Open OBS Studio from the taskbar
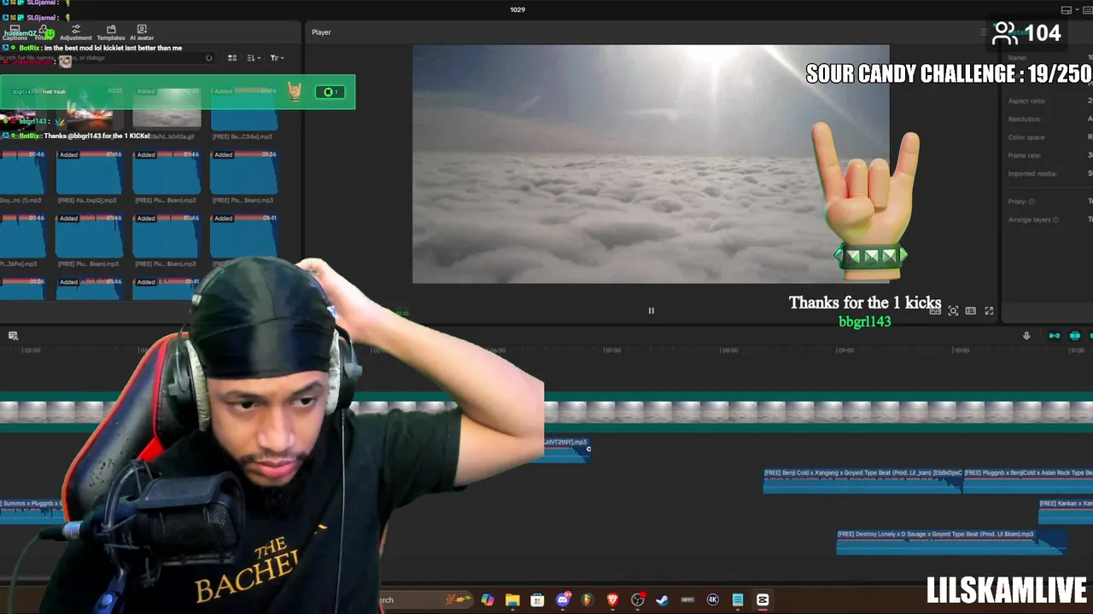Viewport: 1093px width, 614px height. coord(637,600)
